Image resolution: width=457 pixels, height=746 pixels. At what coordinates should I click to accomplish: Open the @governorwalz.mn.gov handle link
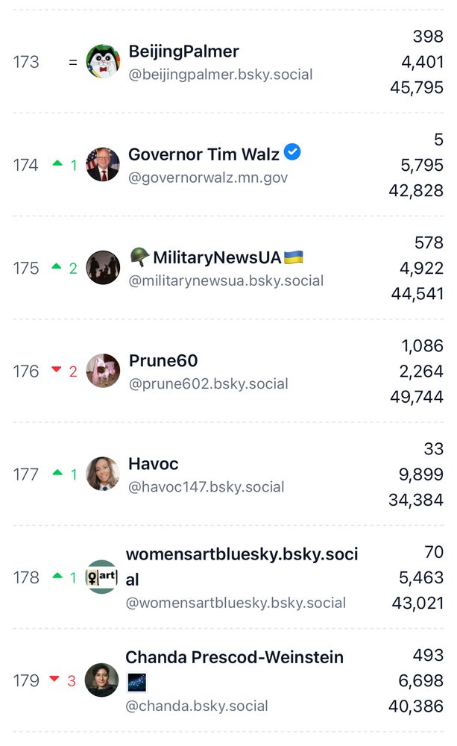pos(208,178)
